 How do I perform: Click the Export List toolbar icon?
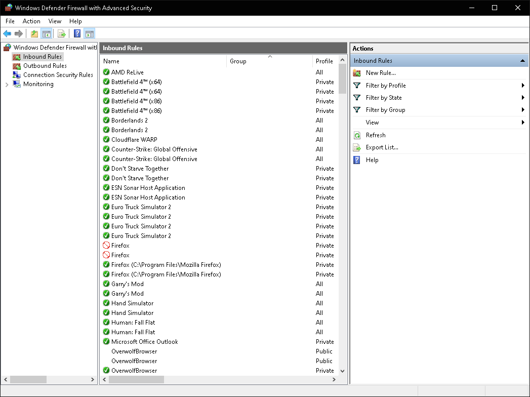tap(62, 33)
